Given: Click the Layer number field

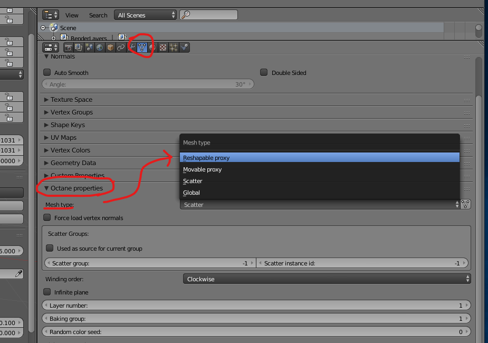Looking at the screenshot, I should pyautogui.click(x=256, y=306).
